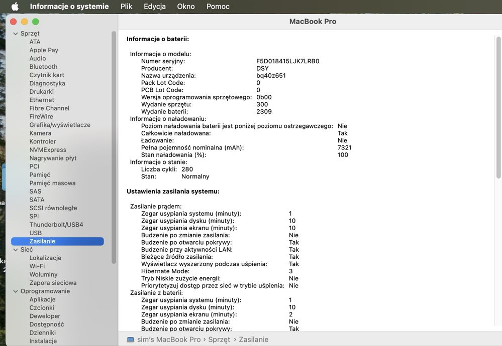Open the Okno menu
This screenshot has height=346, width=502.
coord(186,7)
